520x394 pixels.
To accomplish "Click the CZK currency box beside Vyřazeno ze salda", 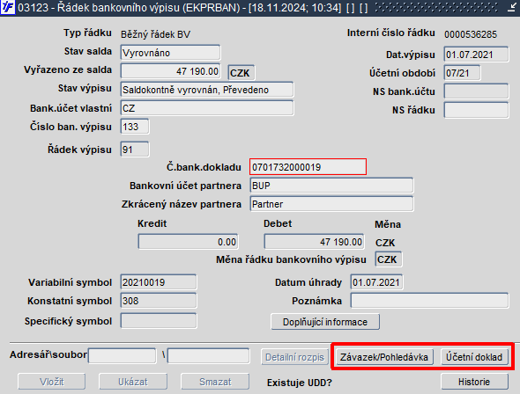I will [x=241, y=72].
